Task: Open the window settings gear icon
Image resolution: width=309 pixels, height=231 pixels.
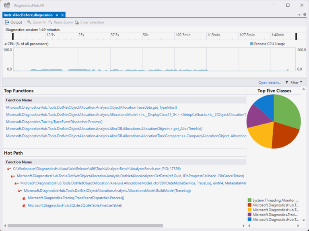Action: coord(305,15)
